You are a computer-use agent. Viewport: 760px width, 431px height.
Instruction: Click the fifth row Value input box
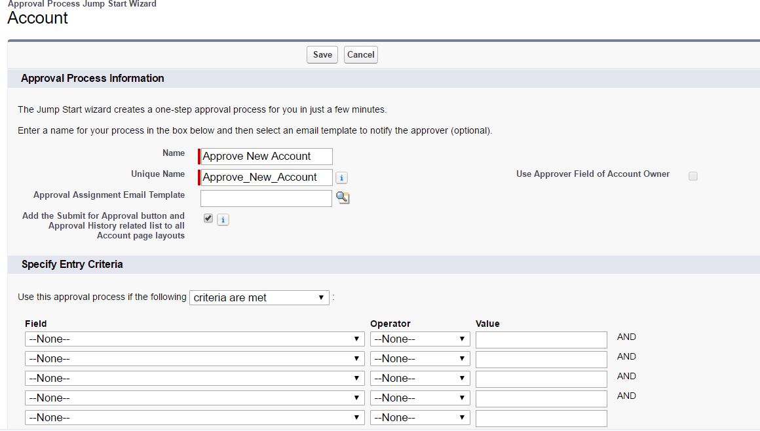point(541,418)
